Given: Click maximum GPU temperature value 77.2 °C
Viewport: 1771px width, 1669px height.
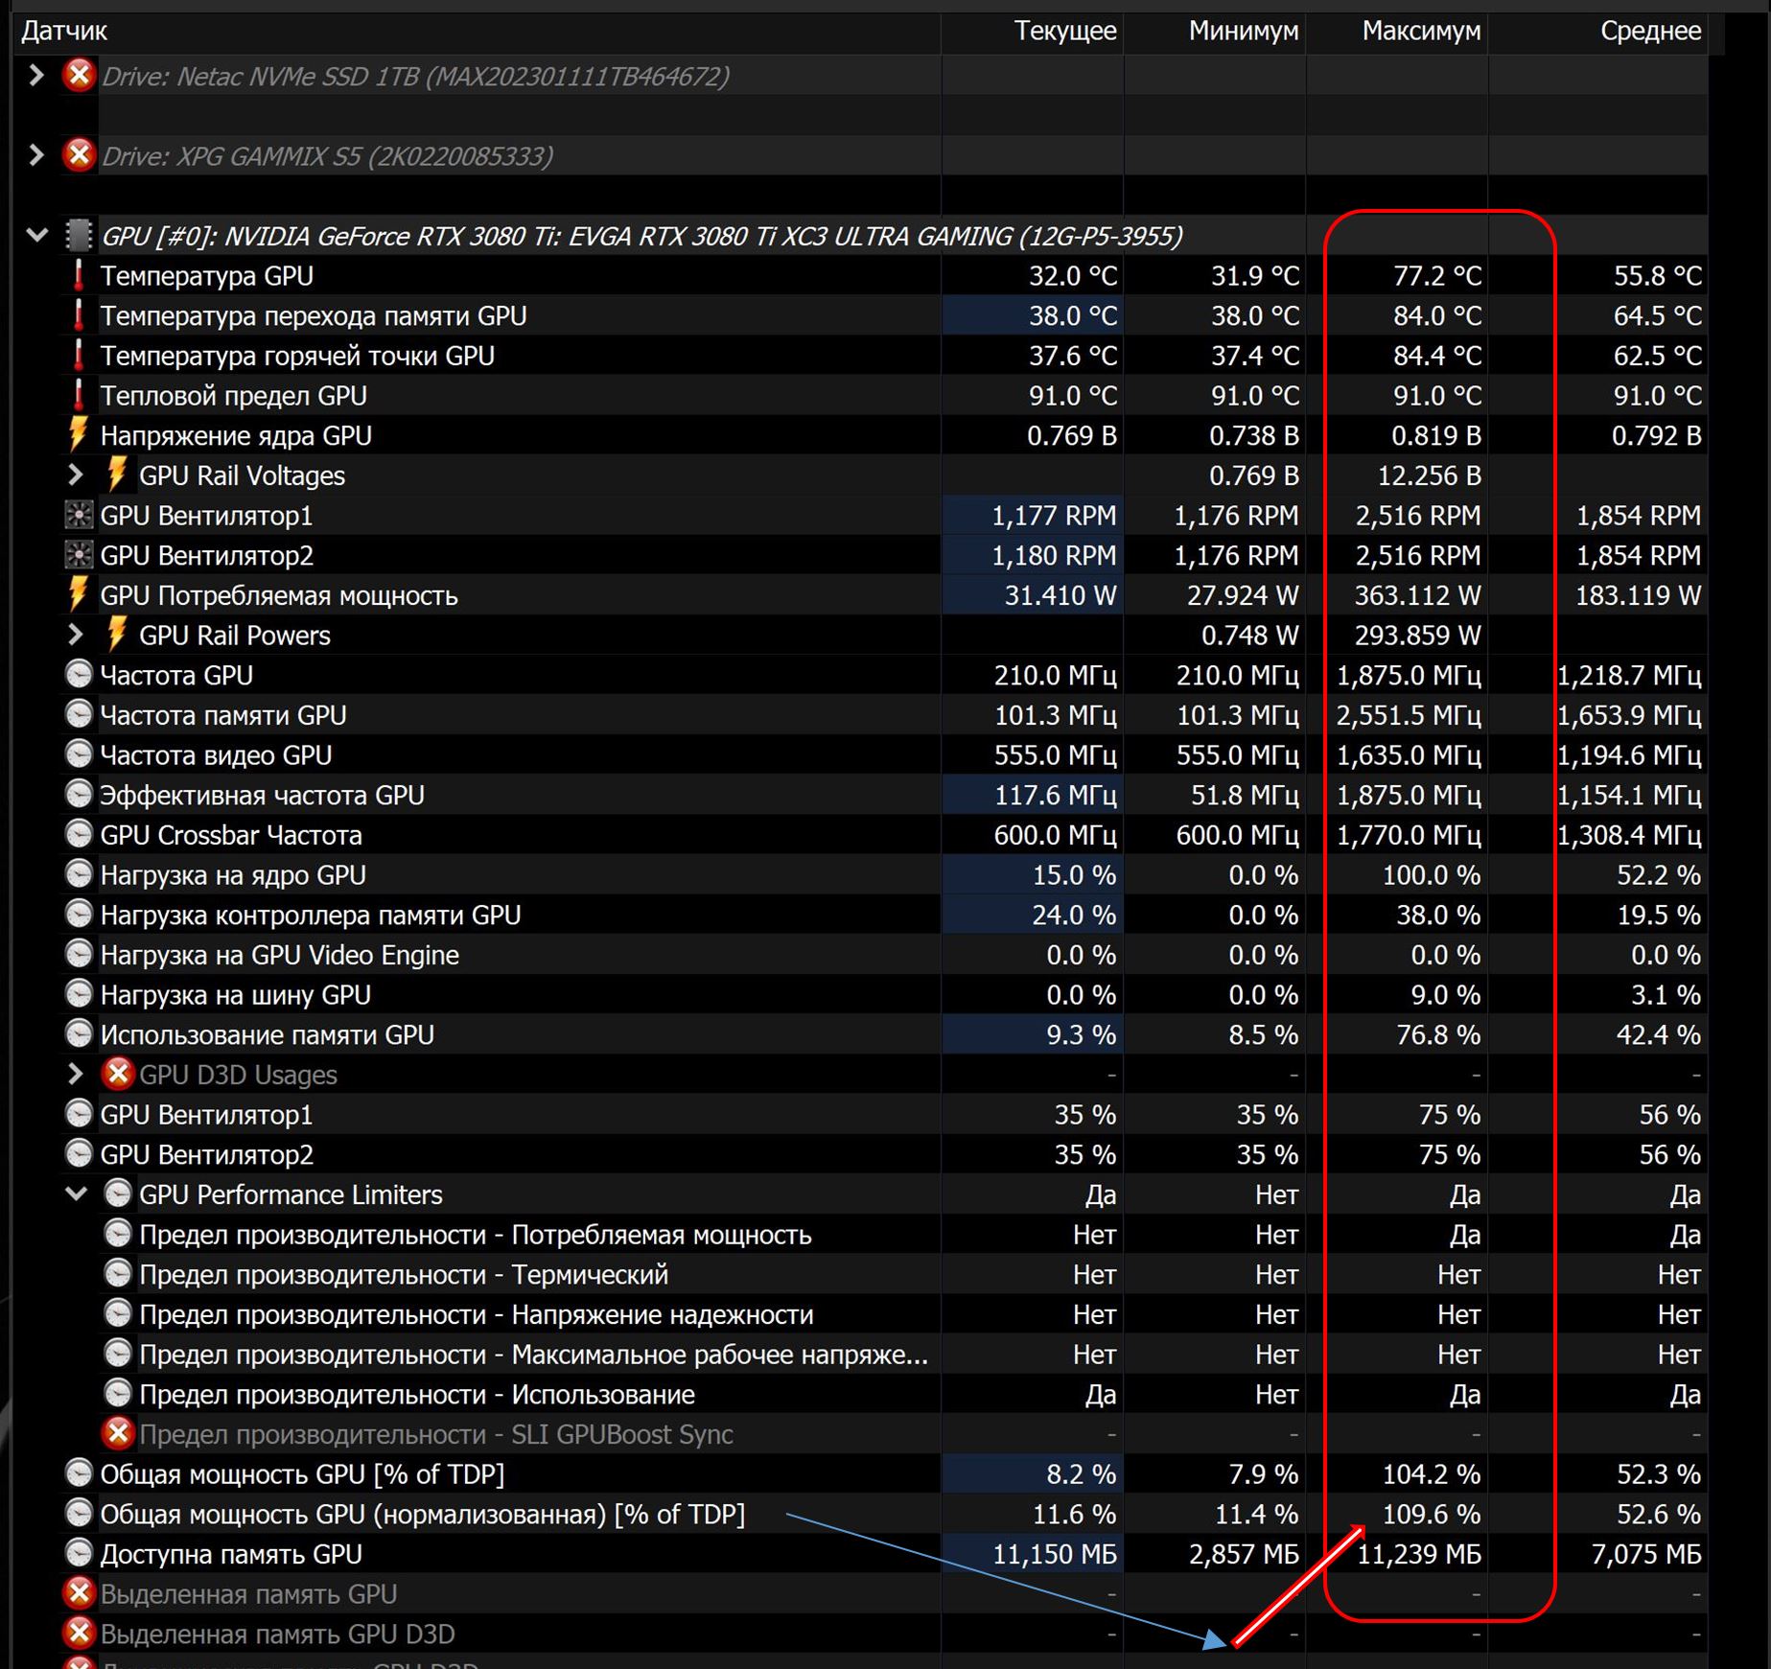Looking at the screenshot, I should (x=1436, y=275).
